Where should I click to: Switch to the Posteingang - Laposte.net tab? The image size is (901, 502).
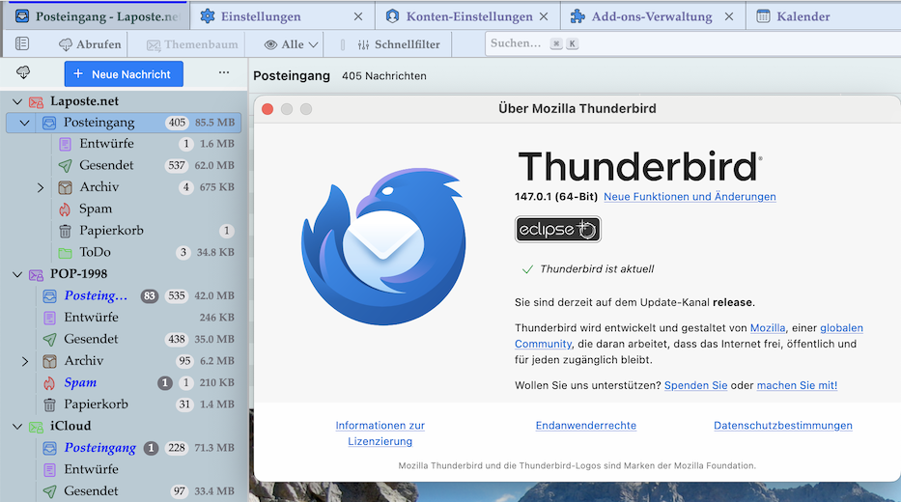coord(98,16)
